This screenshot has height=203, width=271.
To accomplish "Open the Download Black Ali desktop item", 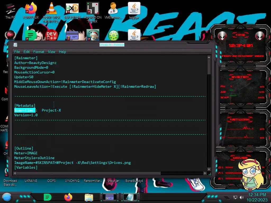I will [x=10, y=183].
